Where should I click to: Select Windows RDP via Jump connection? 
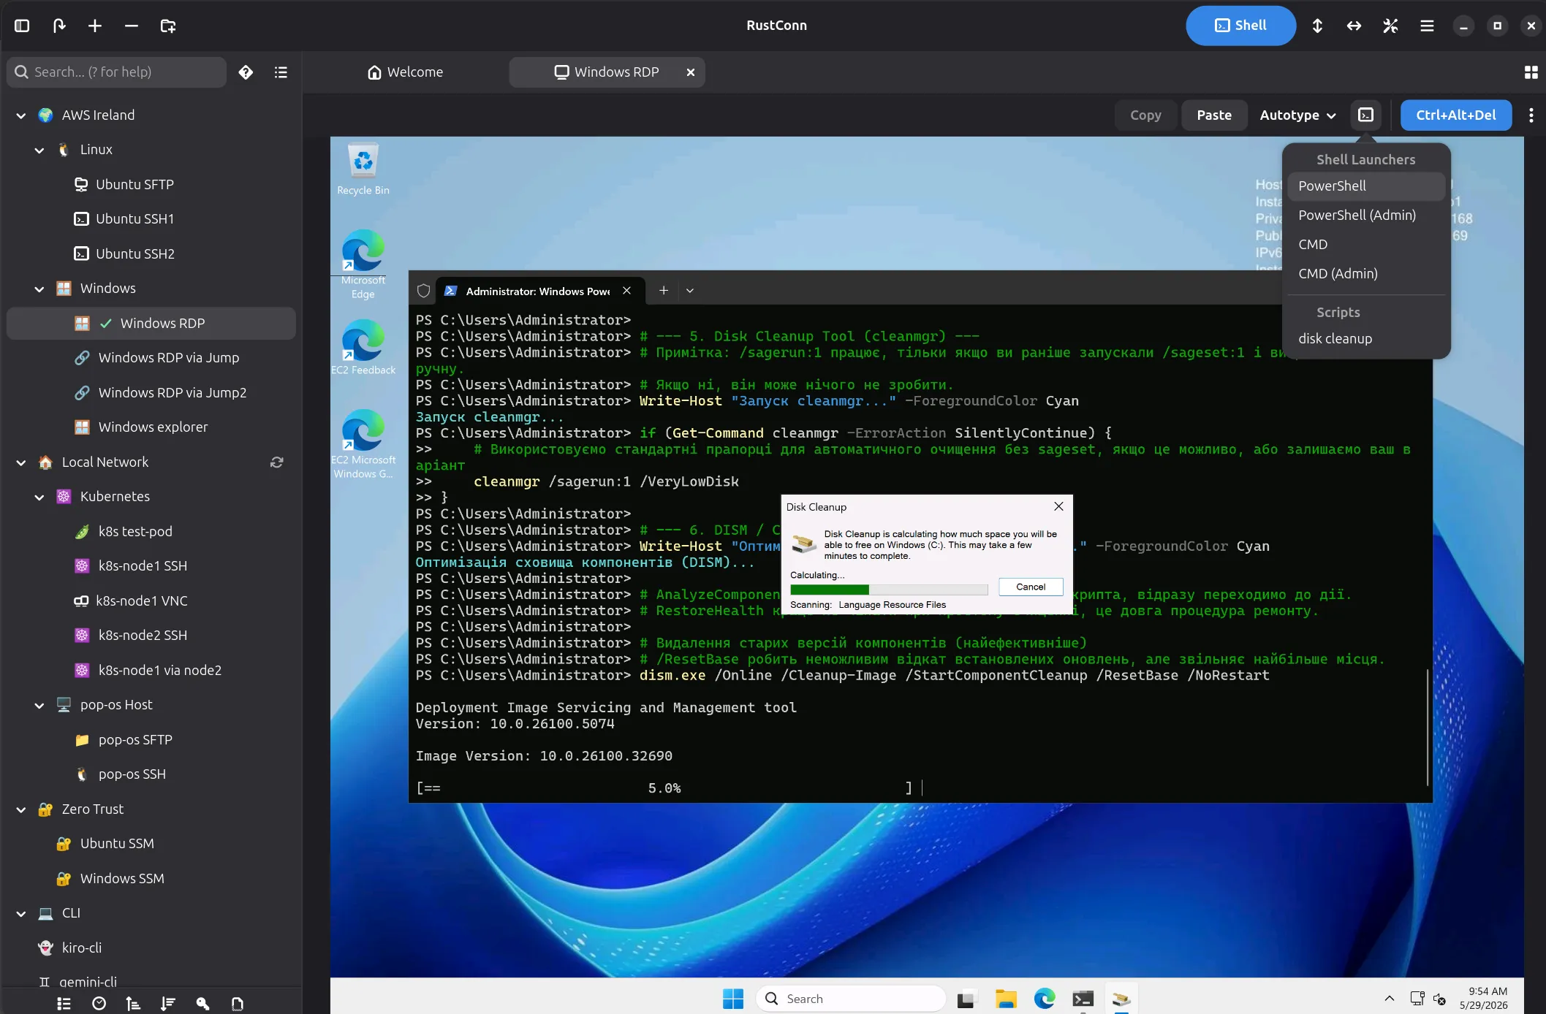coord(151,357)
